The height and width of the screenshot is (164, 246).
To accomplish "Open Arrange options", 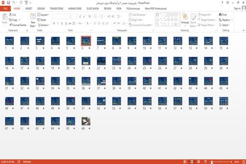I will click(x=185, y=20).
